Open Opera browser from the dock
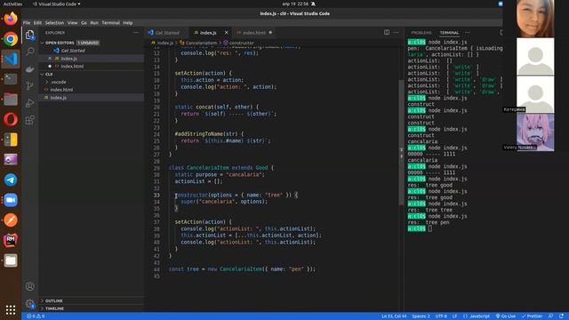This screenshot has width=569, height=320. click(x=11, y=119)
